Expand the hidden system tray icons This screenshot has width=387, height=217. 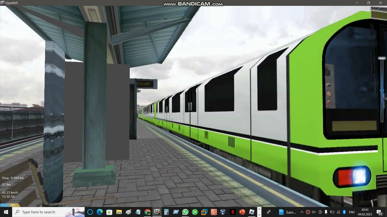pos(302,212)
